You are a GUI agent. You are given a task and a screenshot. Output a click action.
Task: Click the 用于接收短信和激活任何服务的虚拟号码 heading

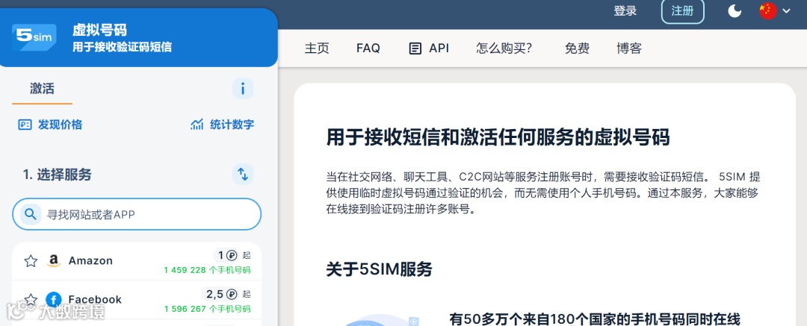pyautogui.click(x=498, y=138)
